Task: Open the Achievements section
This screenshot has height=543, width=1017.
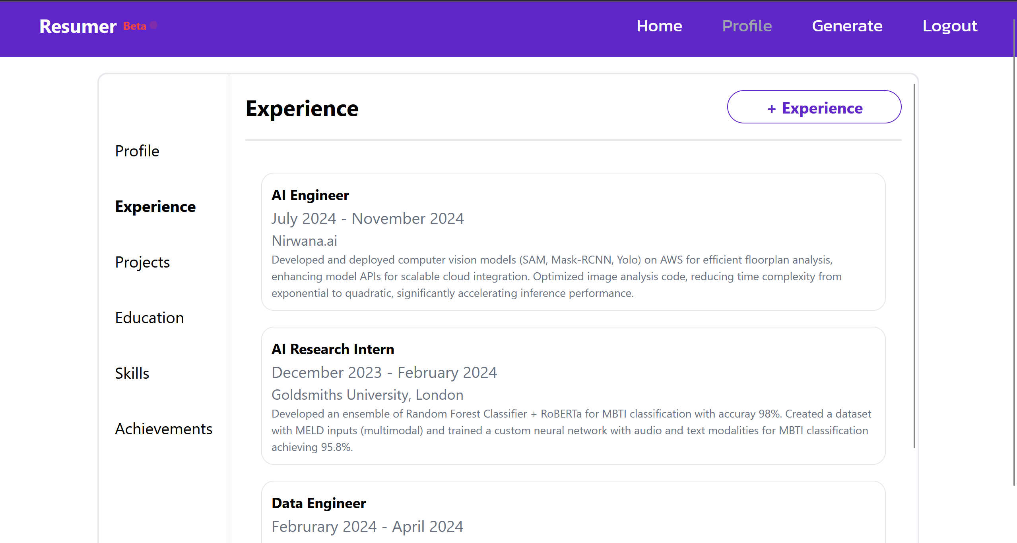Action: coord(164,429)
